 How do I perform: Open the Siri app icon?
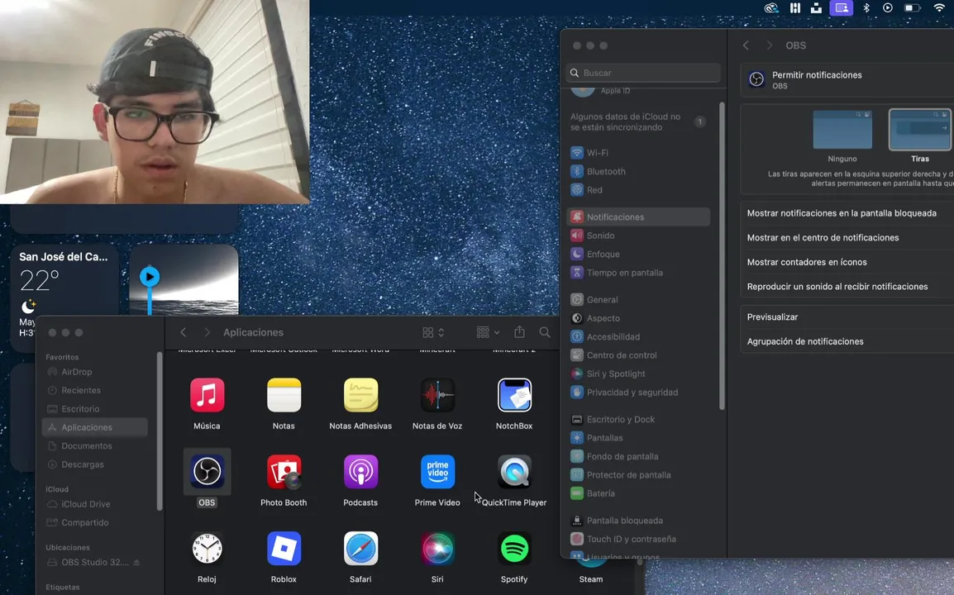pos(437,549)
